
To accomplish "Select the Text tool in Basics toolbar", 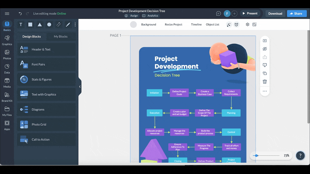I will pyautogui.click(x=21, y=24).
